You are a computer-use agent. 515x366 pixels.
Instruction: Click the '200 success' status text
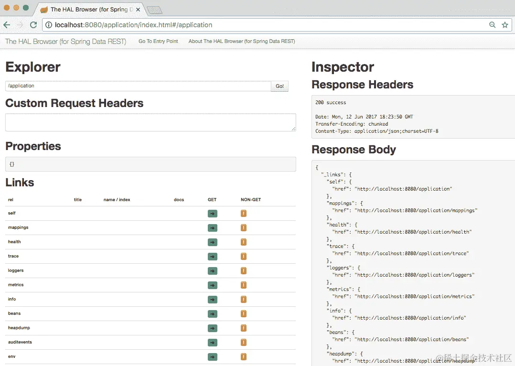coord(331,103)
